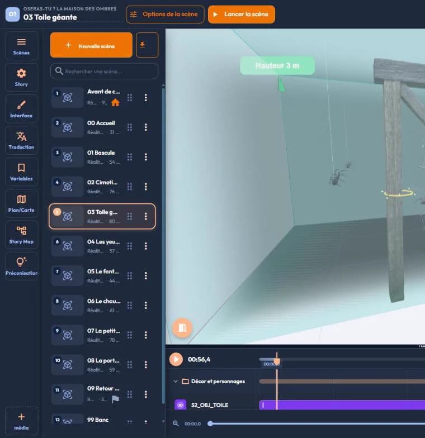Open options menu for 00 Accueil
The height and width of the screenshot is (438, 425).
pos(145,127)
